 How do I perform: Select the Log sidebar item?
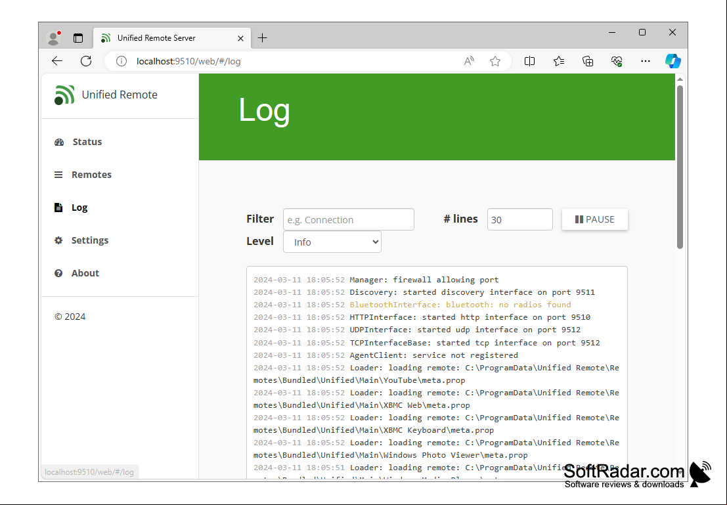79,208
